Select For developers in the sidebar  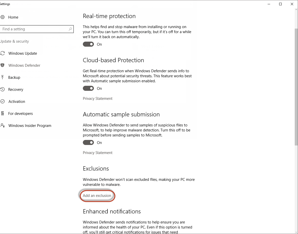click(x=20, y=113)
